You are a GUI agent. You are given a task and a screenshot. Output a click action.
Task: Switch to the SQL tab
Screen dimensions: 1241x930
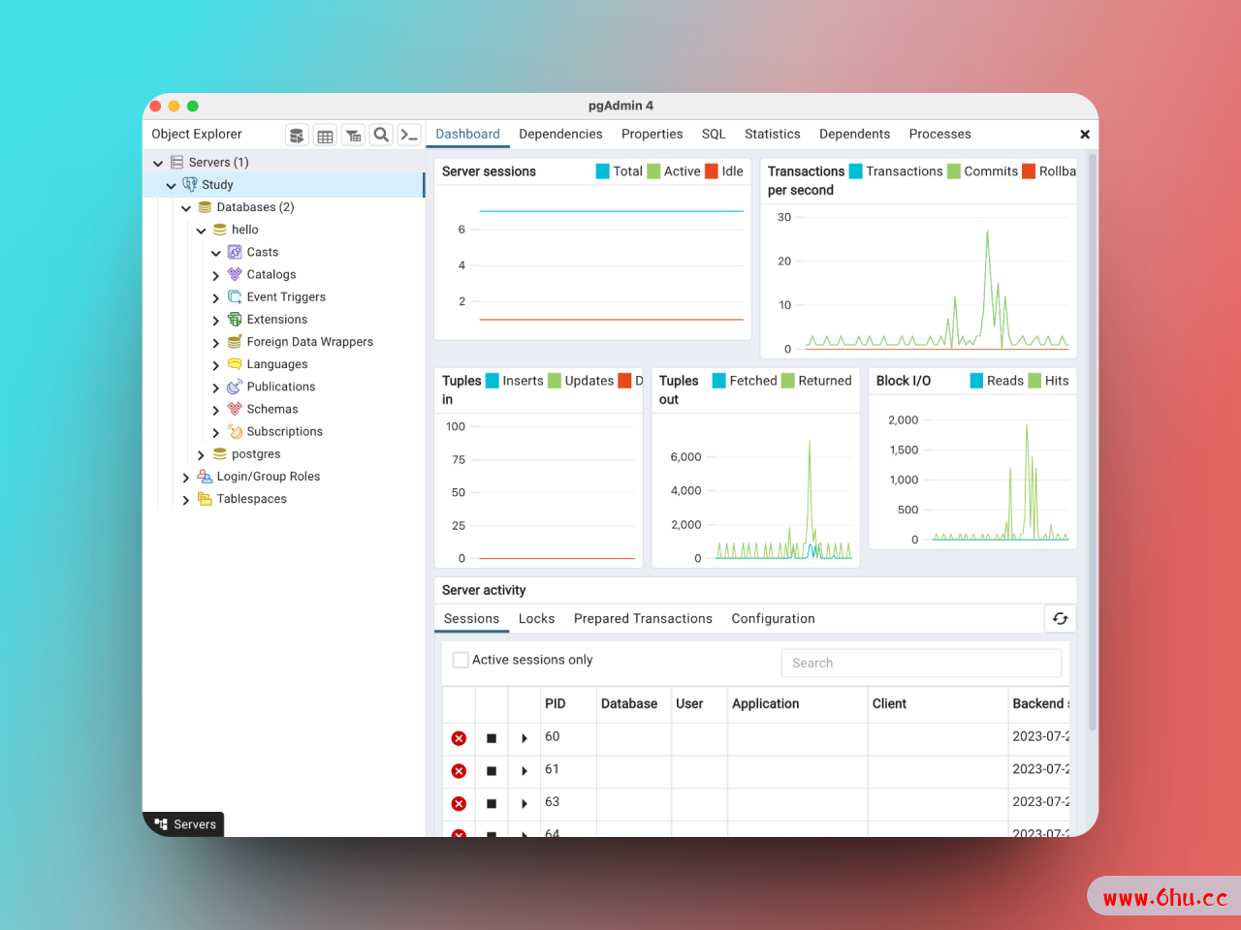[714, 135]
